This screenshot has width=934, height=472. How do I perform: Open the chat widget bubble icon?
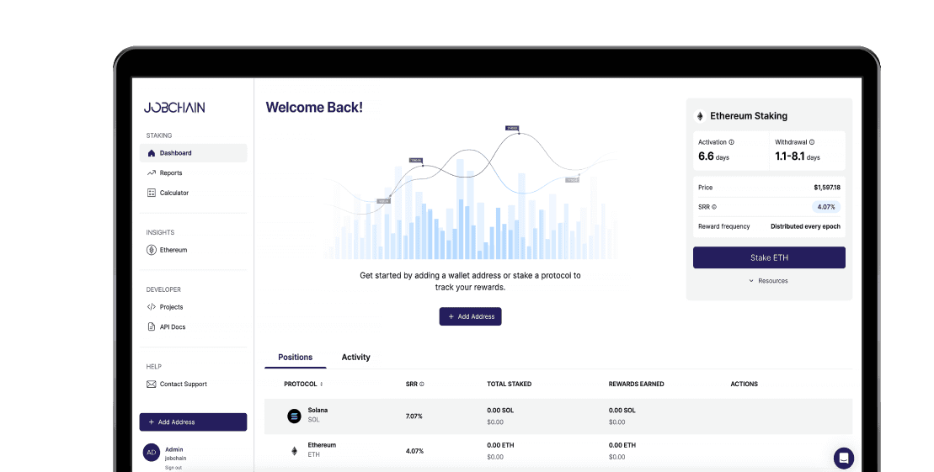point(843,458)
